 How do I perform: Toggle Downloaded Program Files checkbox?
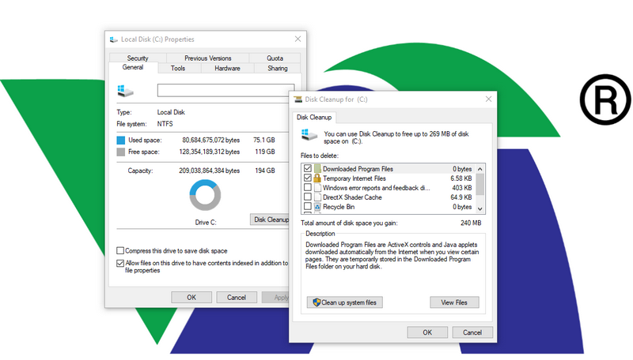pos(308,168)
